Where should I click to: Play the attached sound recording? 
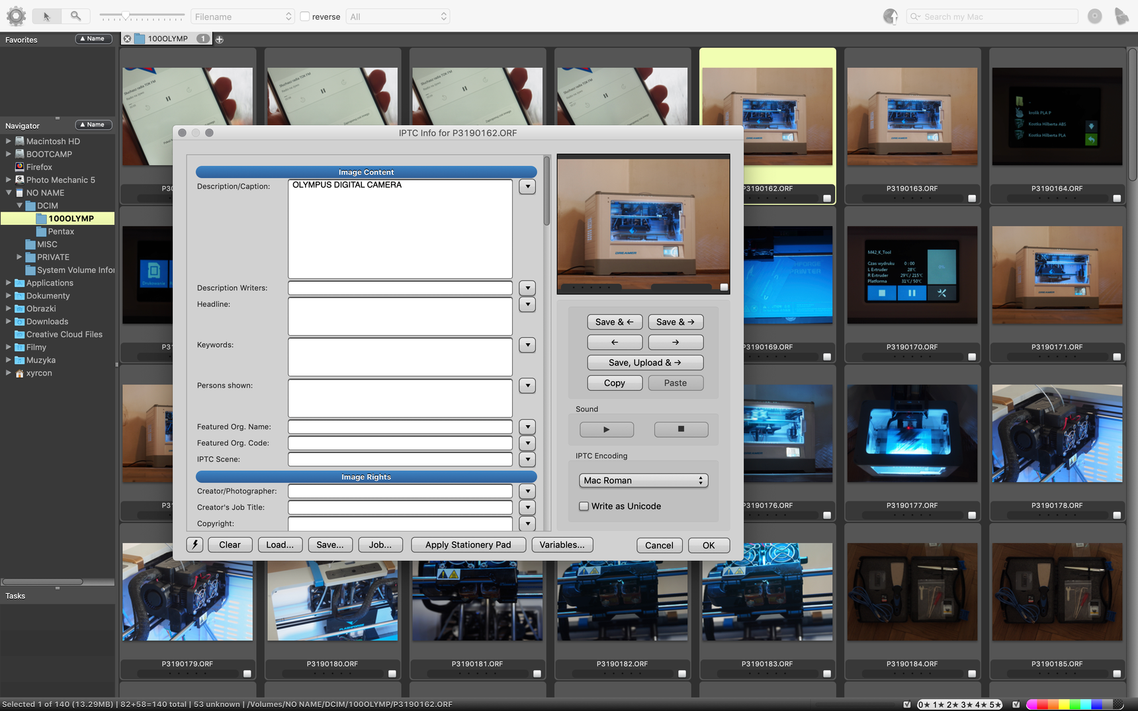click(607, 429)
